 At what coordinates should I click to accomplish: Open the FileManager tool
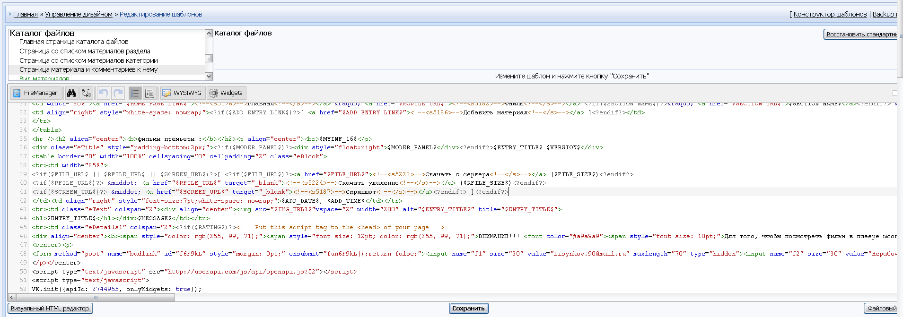pyautogui.click(x=35, y=93)
